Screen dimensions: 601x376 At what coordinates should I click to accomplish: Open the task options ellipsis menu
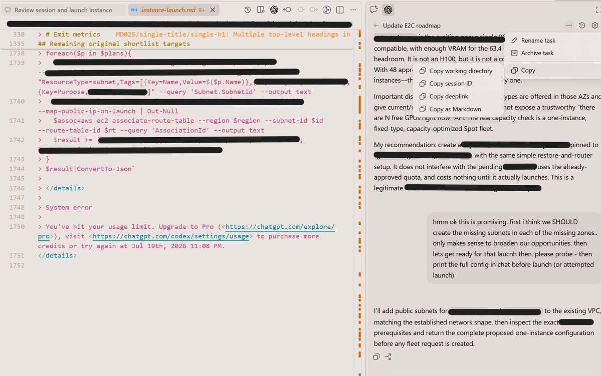click(x=569, y=26)
